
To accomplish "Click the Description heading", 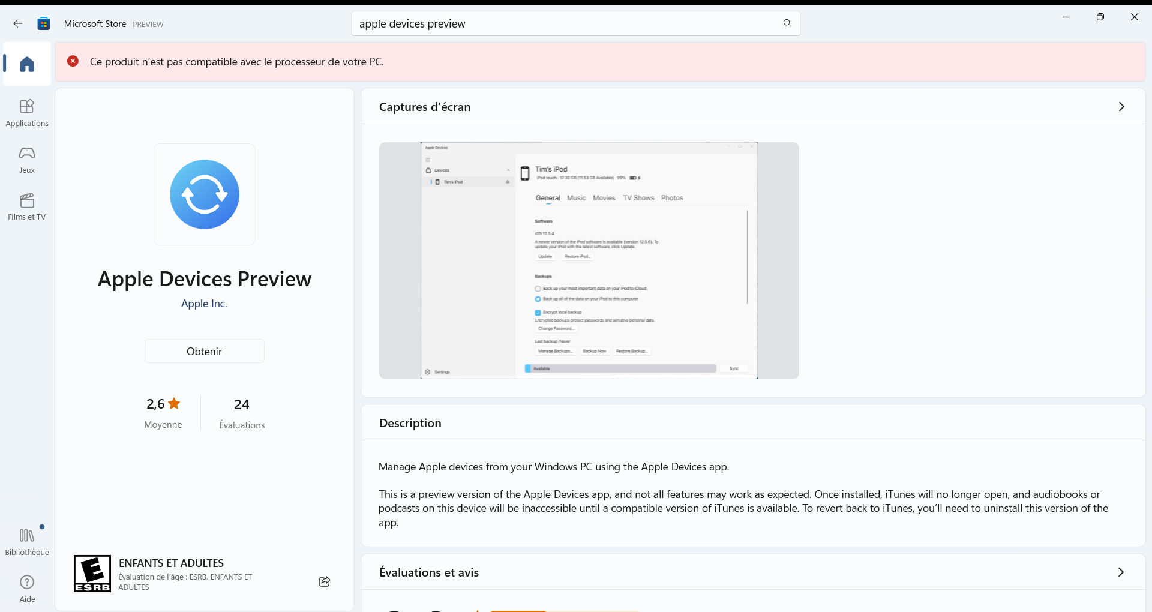I will [410, 423].
